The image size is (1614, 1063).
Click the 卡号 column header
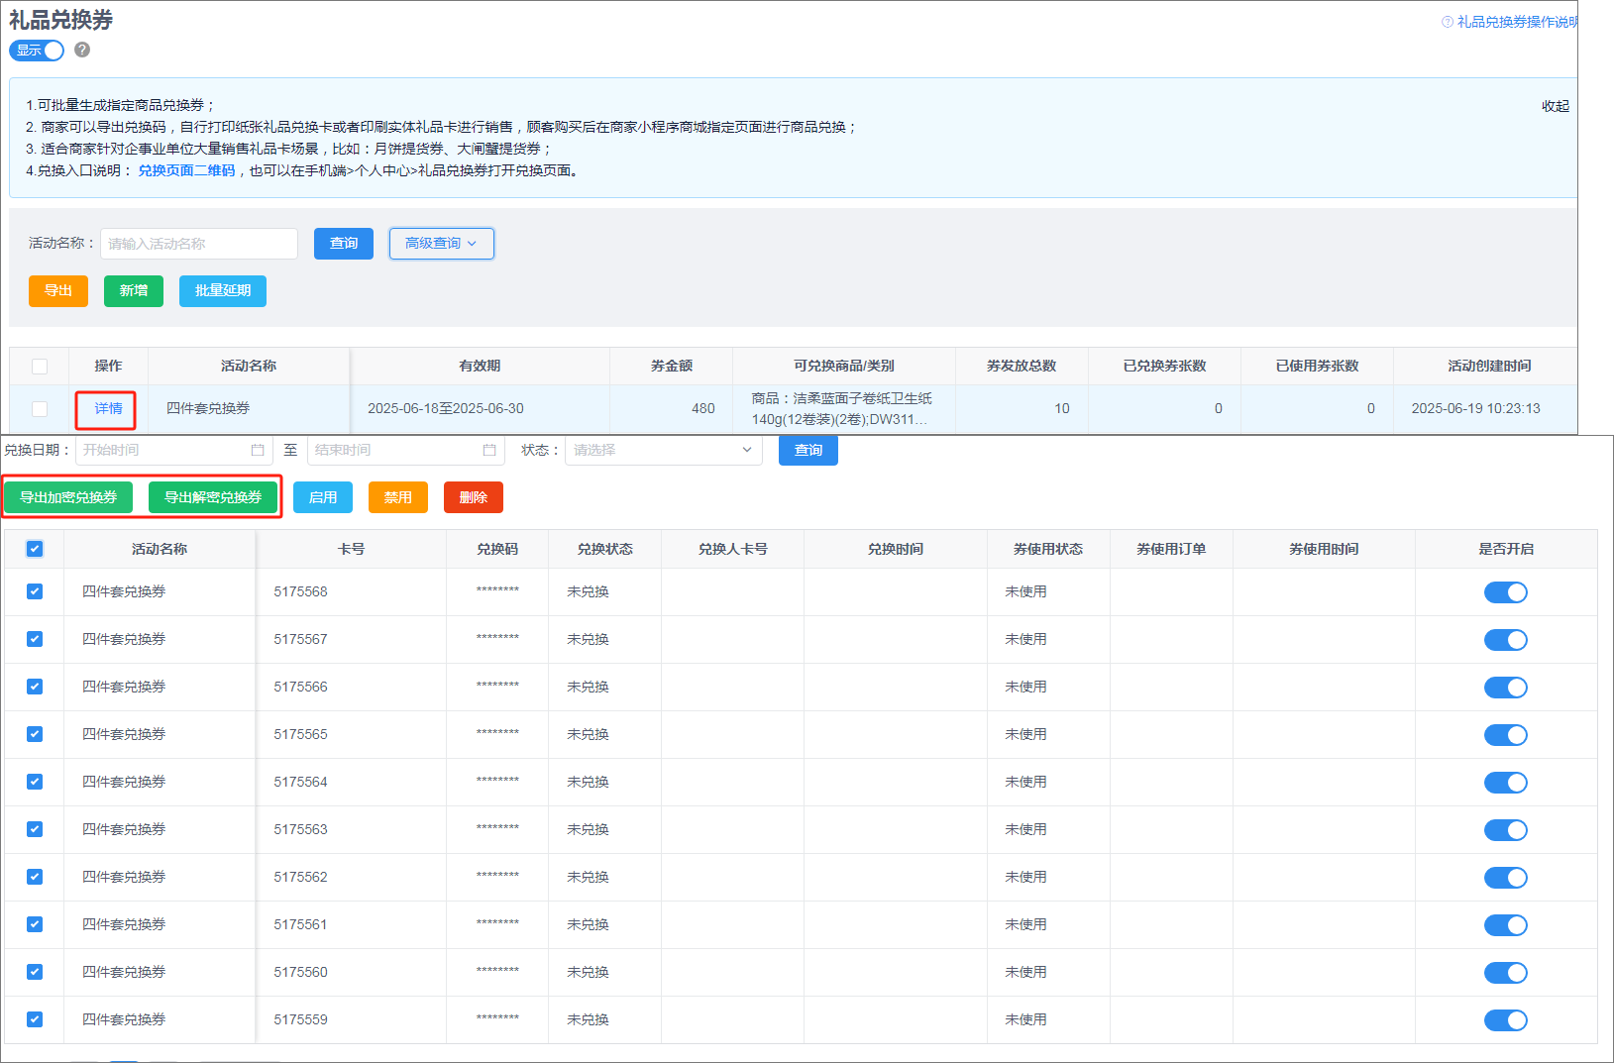351,549
